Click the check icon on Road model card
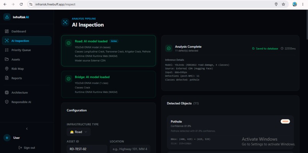Image resolution: width=308 pixels, height=153 pixels. [x=68, y=43]
